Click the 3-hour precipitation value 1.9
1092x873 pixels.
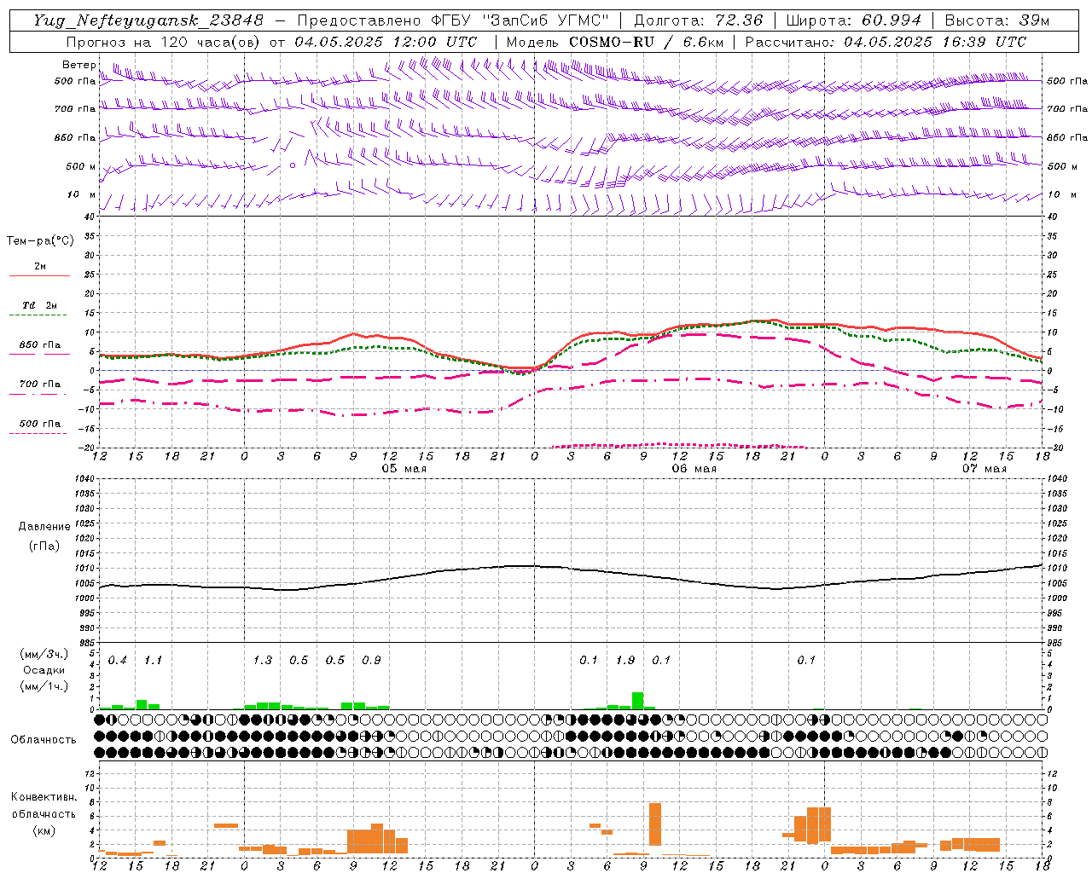pos(625,661)
